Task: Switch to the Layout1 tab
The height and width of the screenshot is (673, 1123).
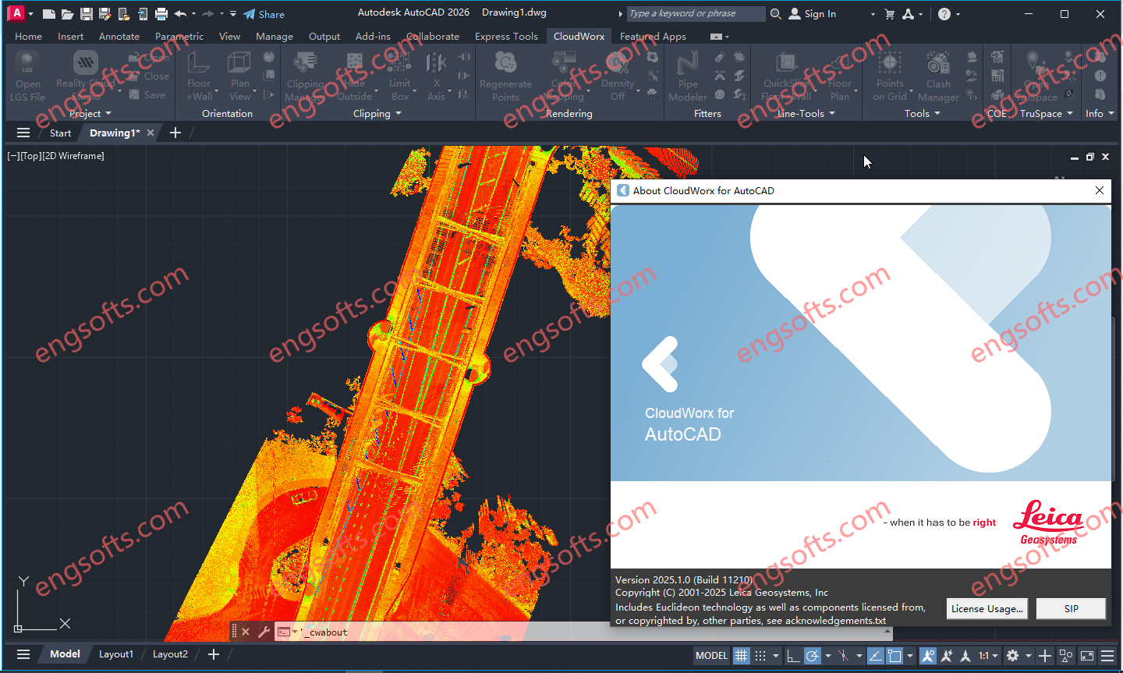Action: coord(116,654)
